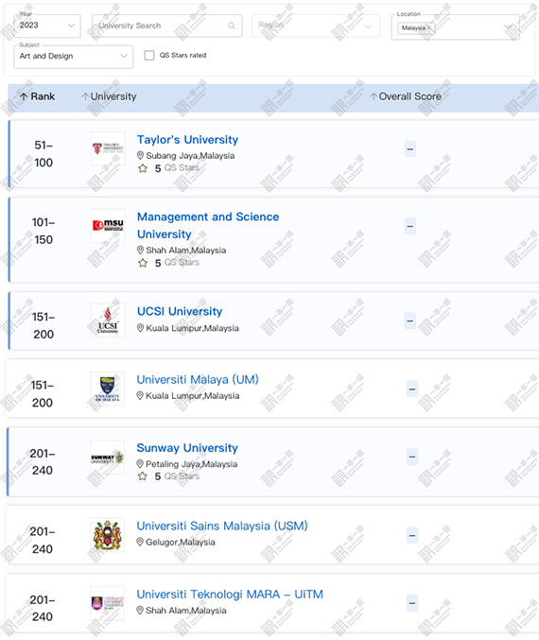Click the University Search input field

tap(167, 26)
